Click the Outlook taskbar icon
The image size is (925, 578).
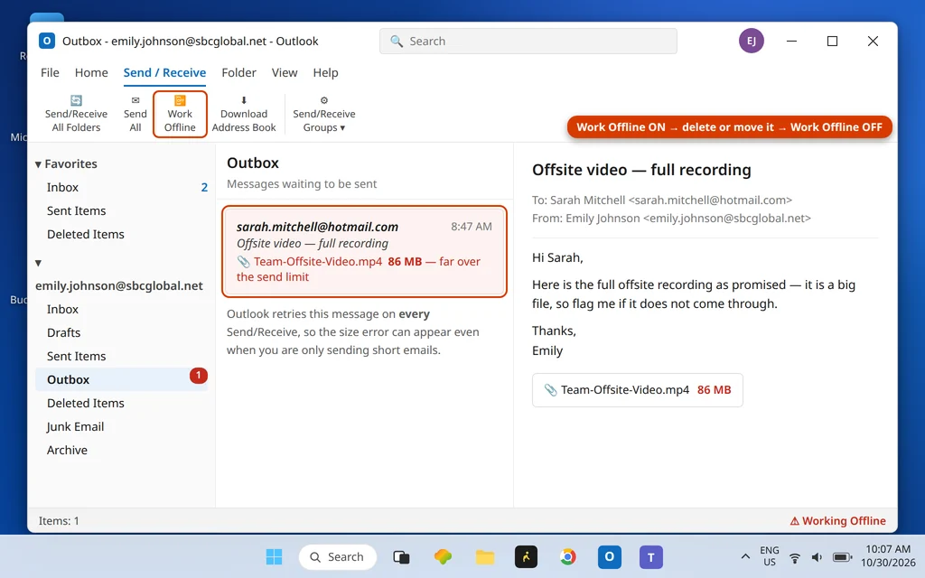click(x=610, y=556)
